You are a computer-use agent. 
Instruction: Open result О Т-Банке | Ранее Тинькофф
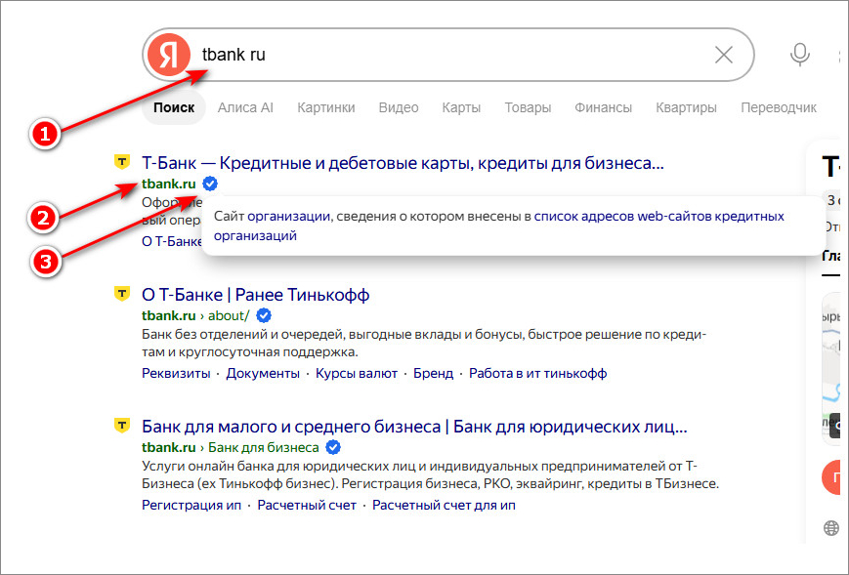pos(256,295)
